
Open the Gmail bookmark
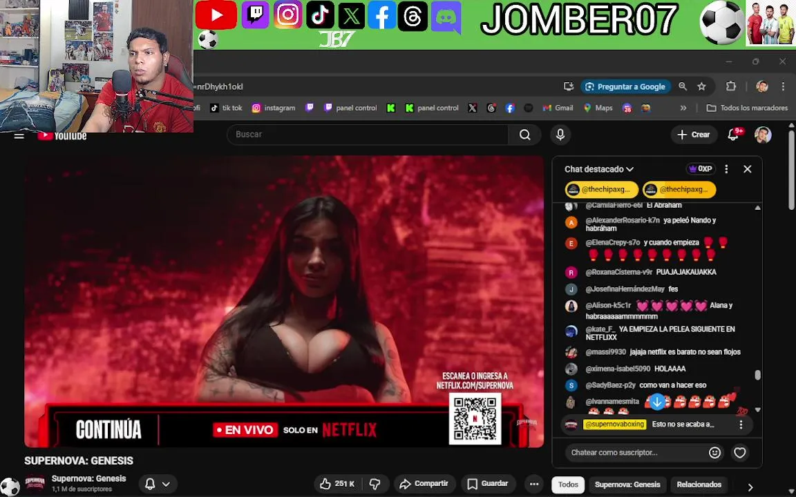[x=558, y=108]
